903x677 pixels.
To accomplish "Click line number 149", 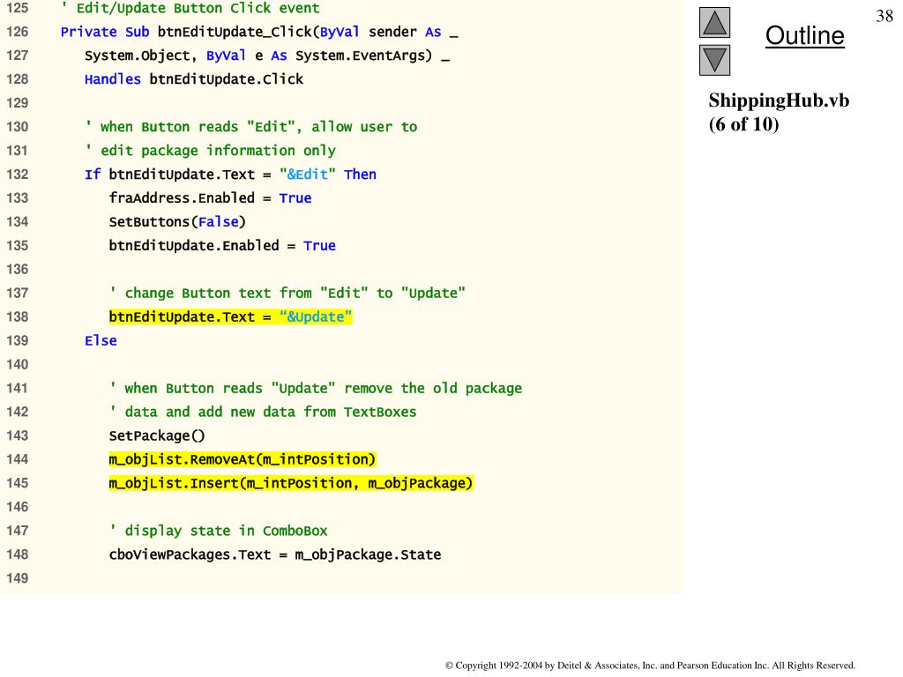I will click(18, 578).
